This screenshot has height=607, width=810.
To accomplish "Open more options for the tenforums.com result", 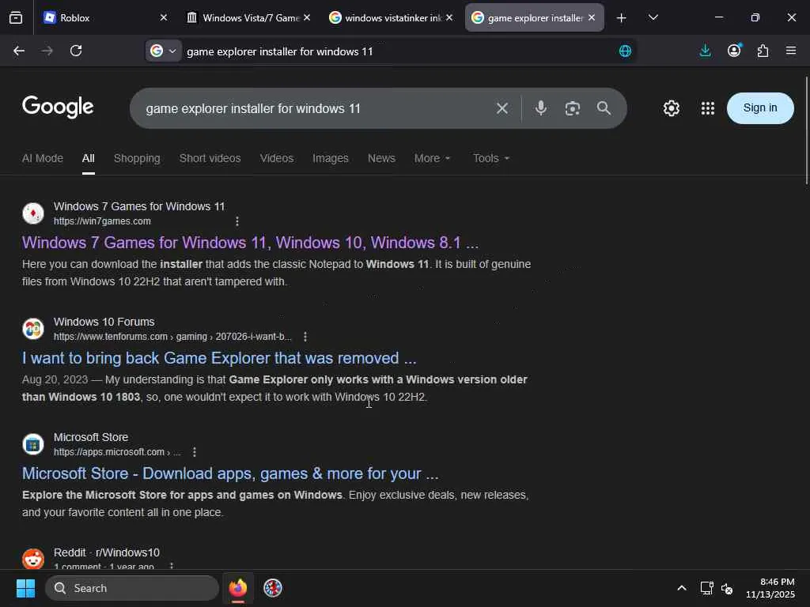I will point(305,337).
